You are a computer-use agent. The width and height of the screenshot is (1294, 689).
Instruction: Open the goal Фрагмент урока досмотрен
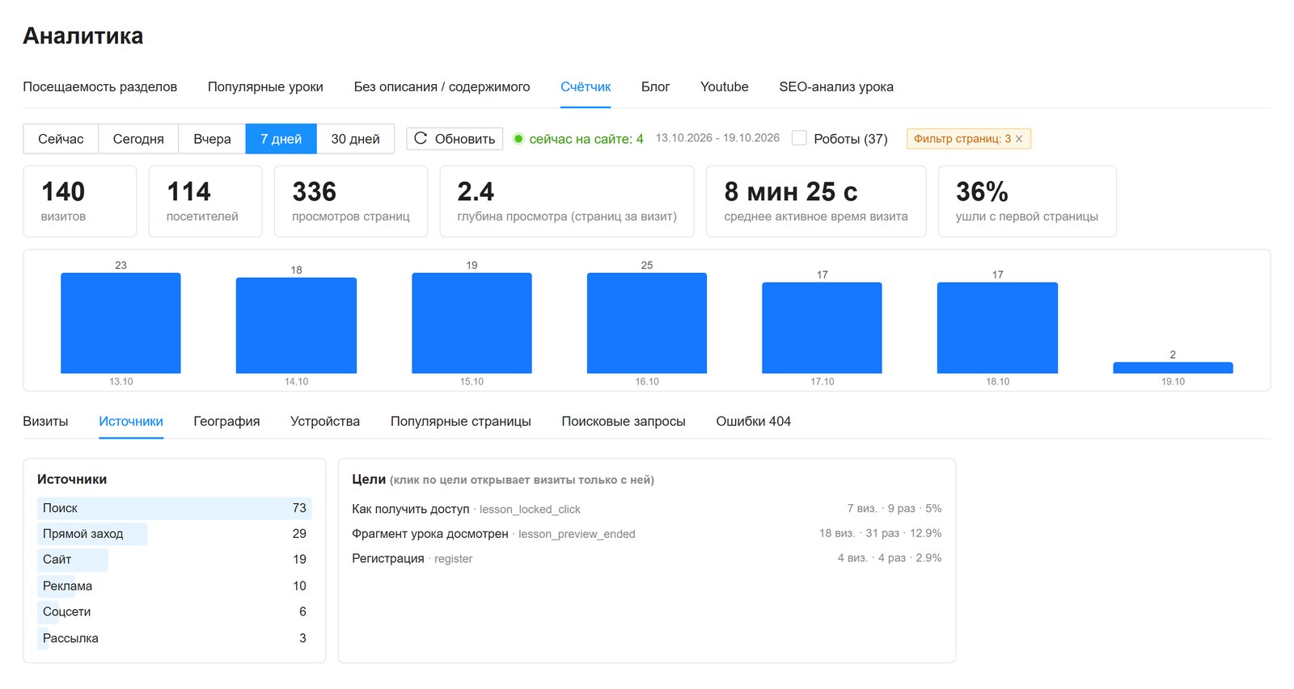(x=646, y=533)
